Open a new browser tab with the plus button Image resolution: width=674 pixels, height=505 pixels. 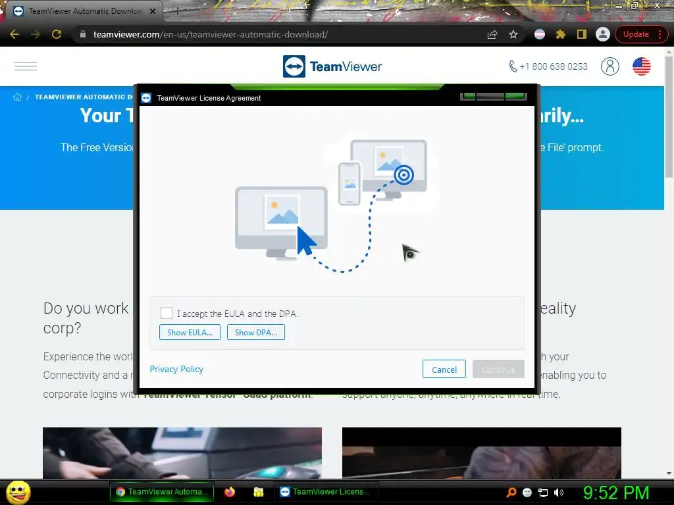(178, 11)
